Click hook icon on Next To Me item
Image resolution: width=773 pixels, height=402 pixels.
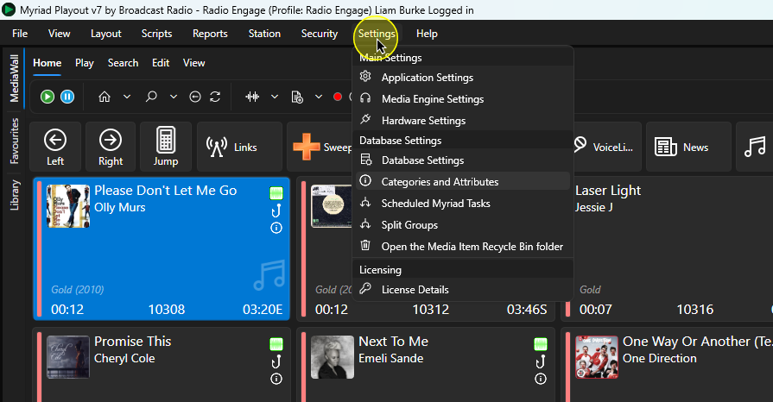tap(541, 362)
